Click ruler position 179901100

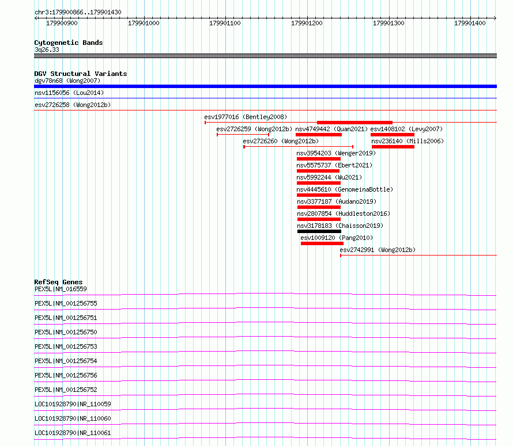[225, 23]
